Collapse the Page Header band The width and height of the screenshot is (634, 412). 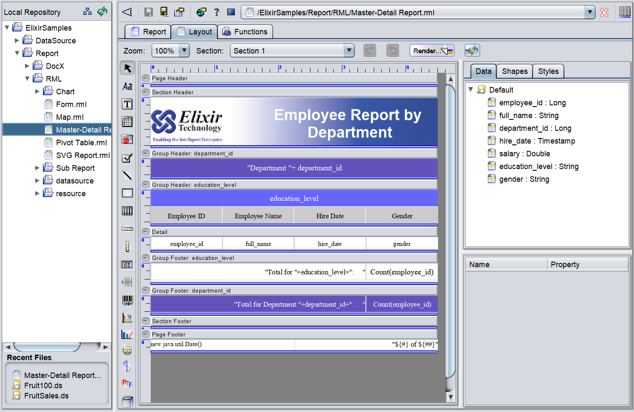tap(146, 78)
